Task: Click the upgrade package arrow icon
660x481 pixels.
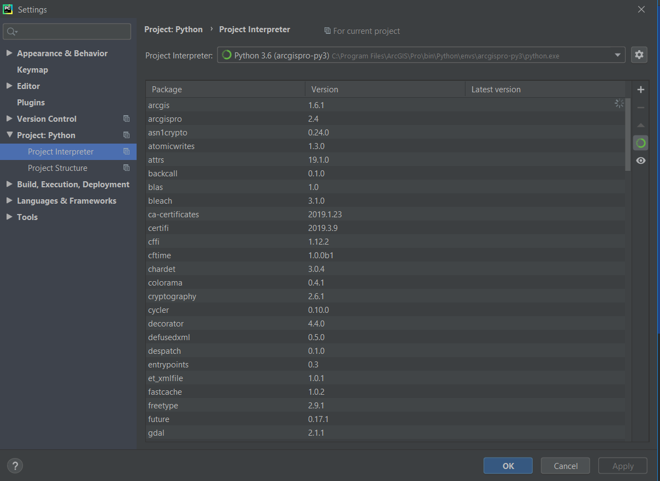Action: coord(641,126)
